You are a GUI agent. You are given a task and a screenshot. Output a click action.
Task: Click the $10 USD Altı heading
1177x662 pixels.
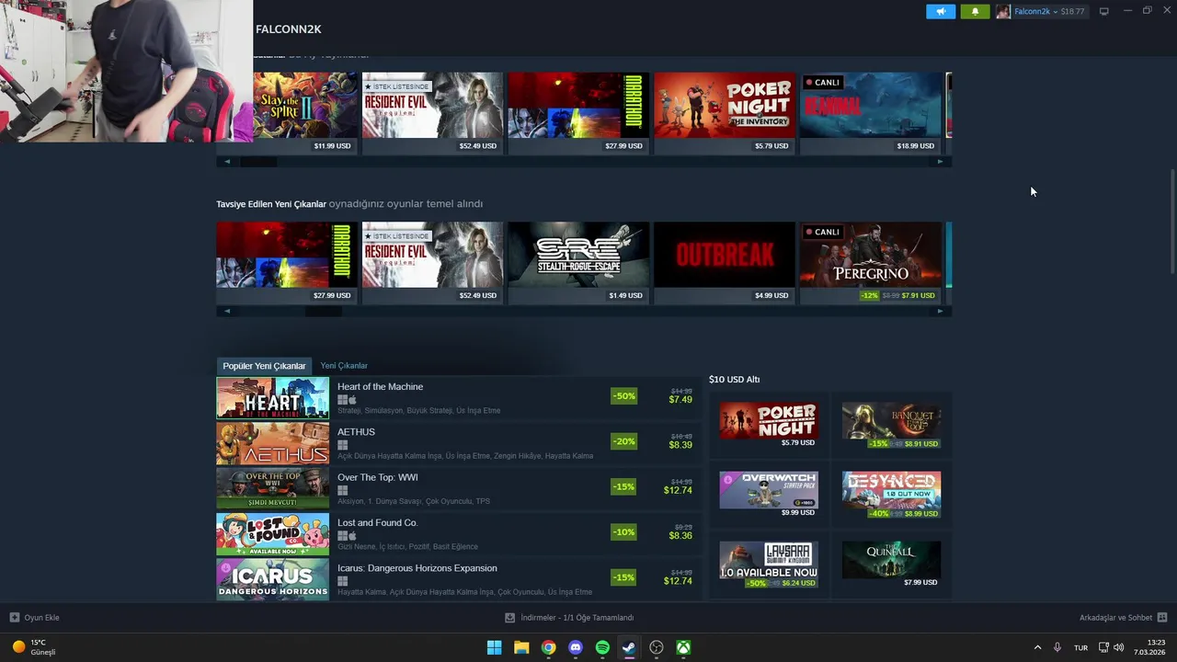click(x=734, y=379)
